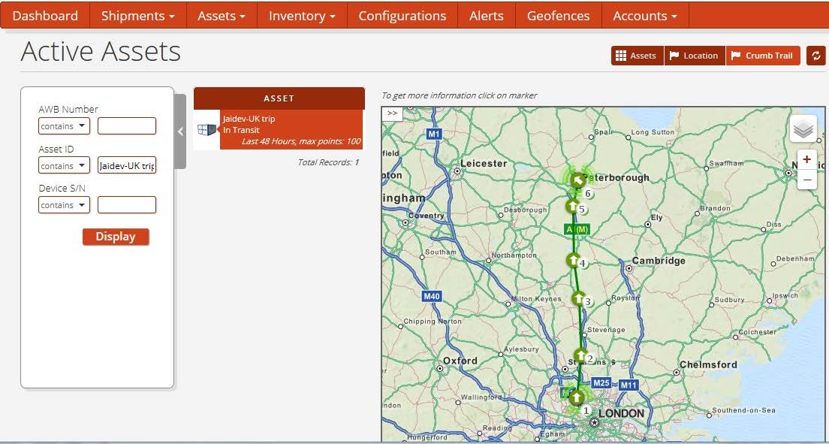829x444 pixels.
Task: Click the 'Total Records: 1' text
Action: (x=328, y=162)
